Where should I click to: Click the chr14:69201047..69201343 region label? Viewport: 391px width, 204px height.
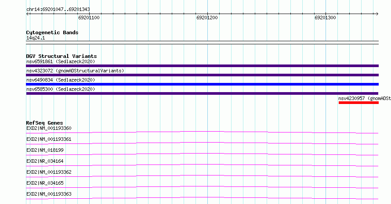pyautogui.click(x=58, y=10)
